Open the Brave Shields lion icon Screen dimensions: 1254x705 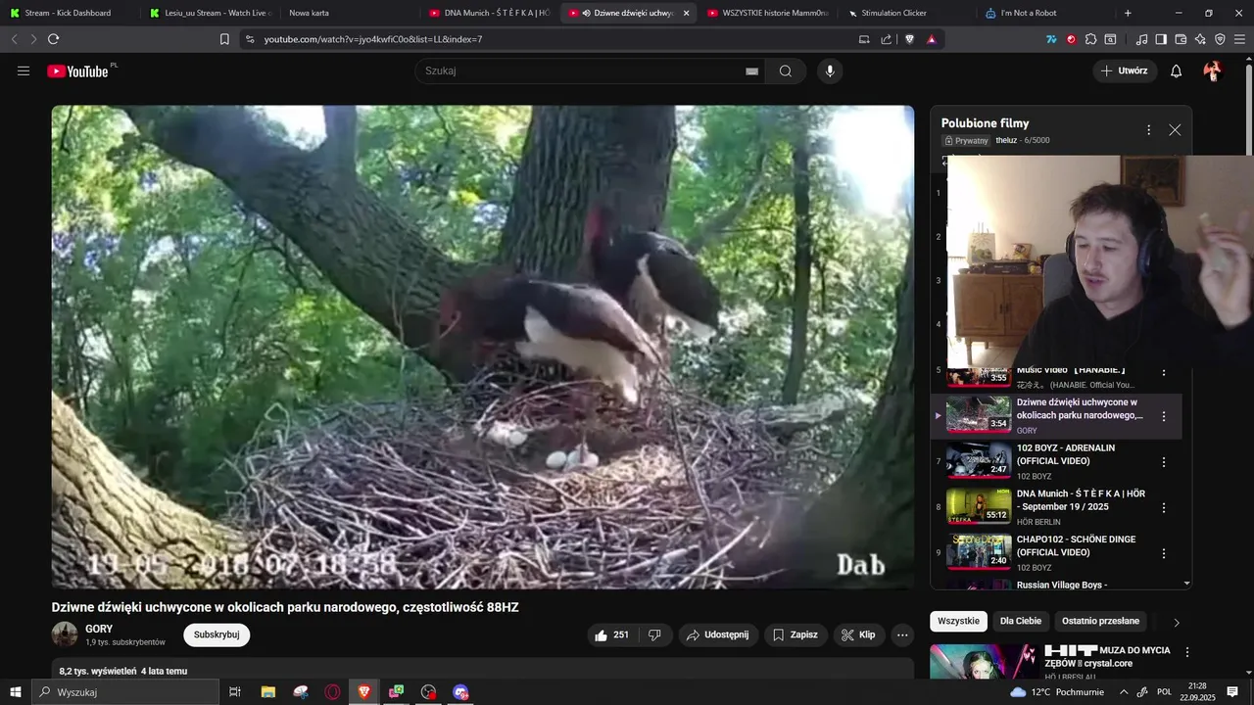909,39
